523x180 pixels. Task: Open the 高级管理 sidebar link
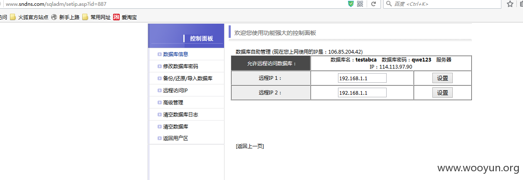[173, 102]
